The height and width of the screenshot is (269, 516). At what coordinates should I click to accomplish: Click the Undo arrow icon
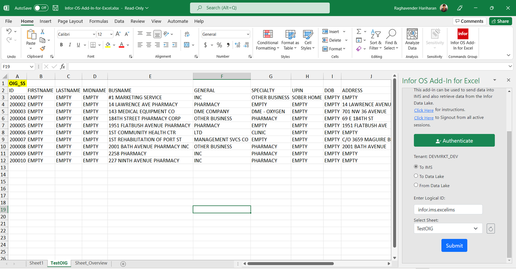9,31
